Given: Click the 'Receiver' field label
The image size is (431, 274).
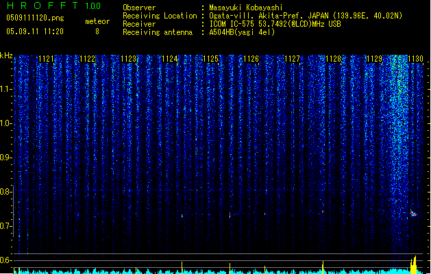Looking at the screenshot, I should click(x=139, y=24).
